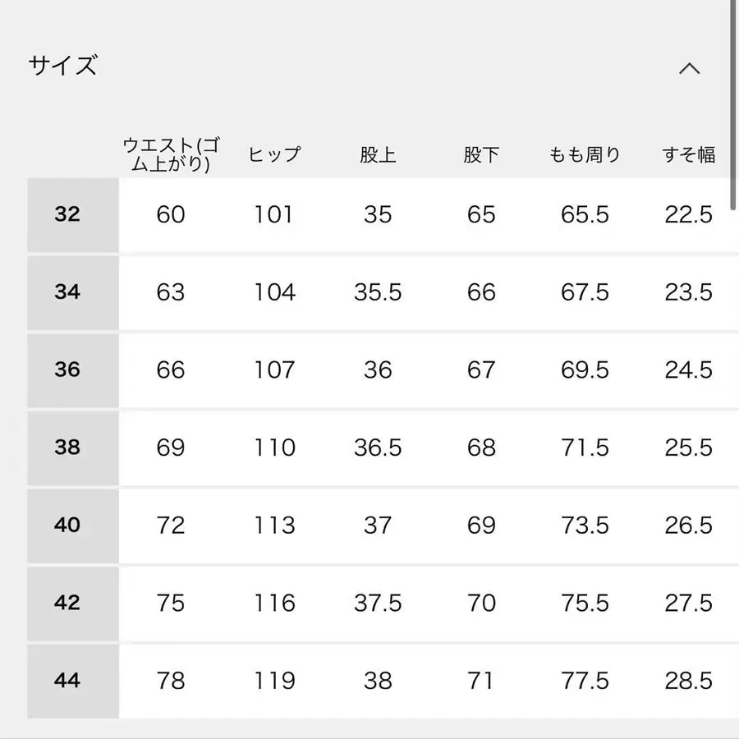Select size 36 row header
The image size is (739, 739).
(68, 369)
